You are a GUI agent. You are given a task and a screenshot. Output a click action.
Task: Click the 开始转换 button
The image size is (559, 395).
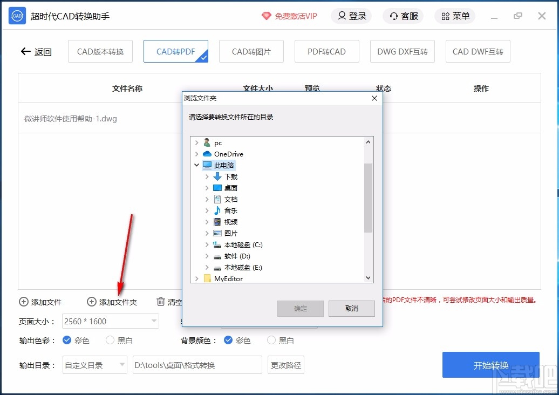(x=490, y=365)
